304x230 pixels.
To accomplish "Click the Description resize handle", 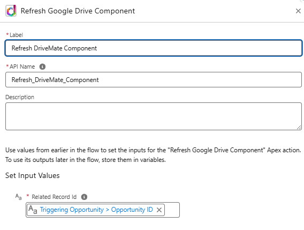I will tap(299, 128).
